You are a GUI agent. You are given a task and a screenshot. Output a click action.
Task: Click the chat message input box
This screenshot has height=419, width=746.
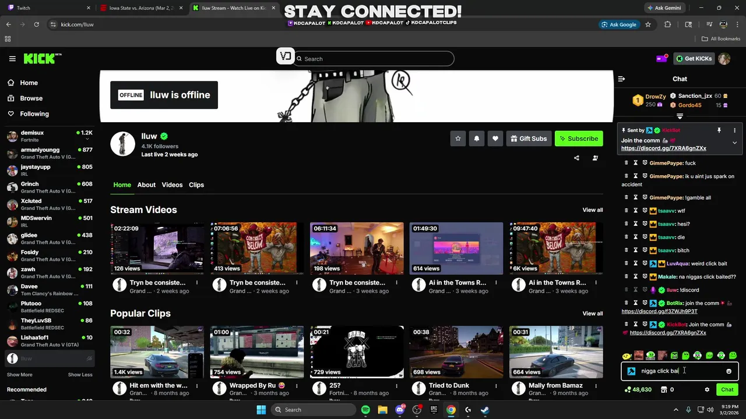coord(680,371)
